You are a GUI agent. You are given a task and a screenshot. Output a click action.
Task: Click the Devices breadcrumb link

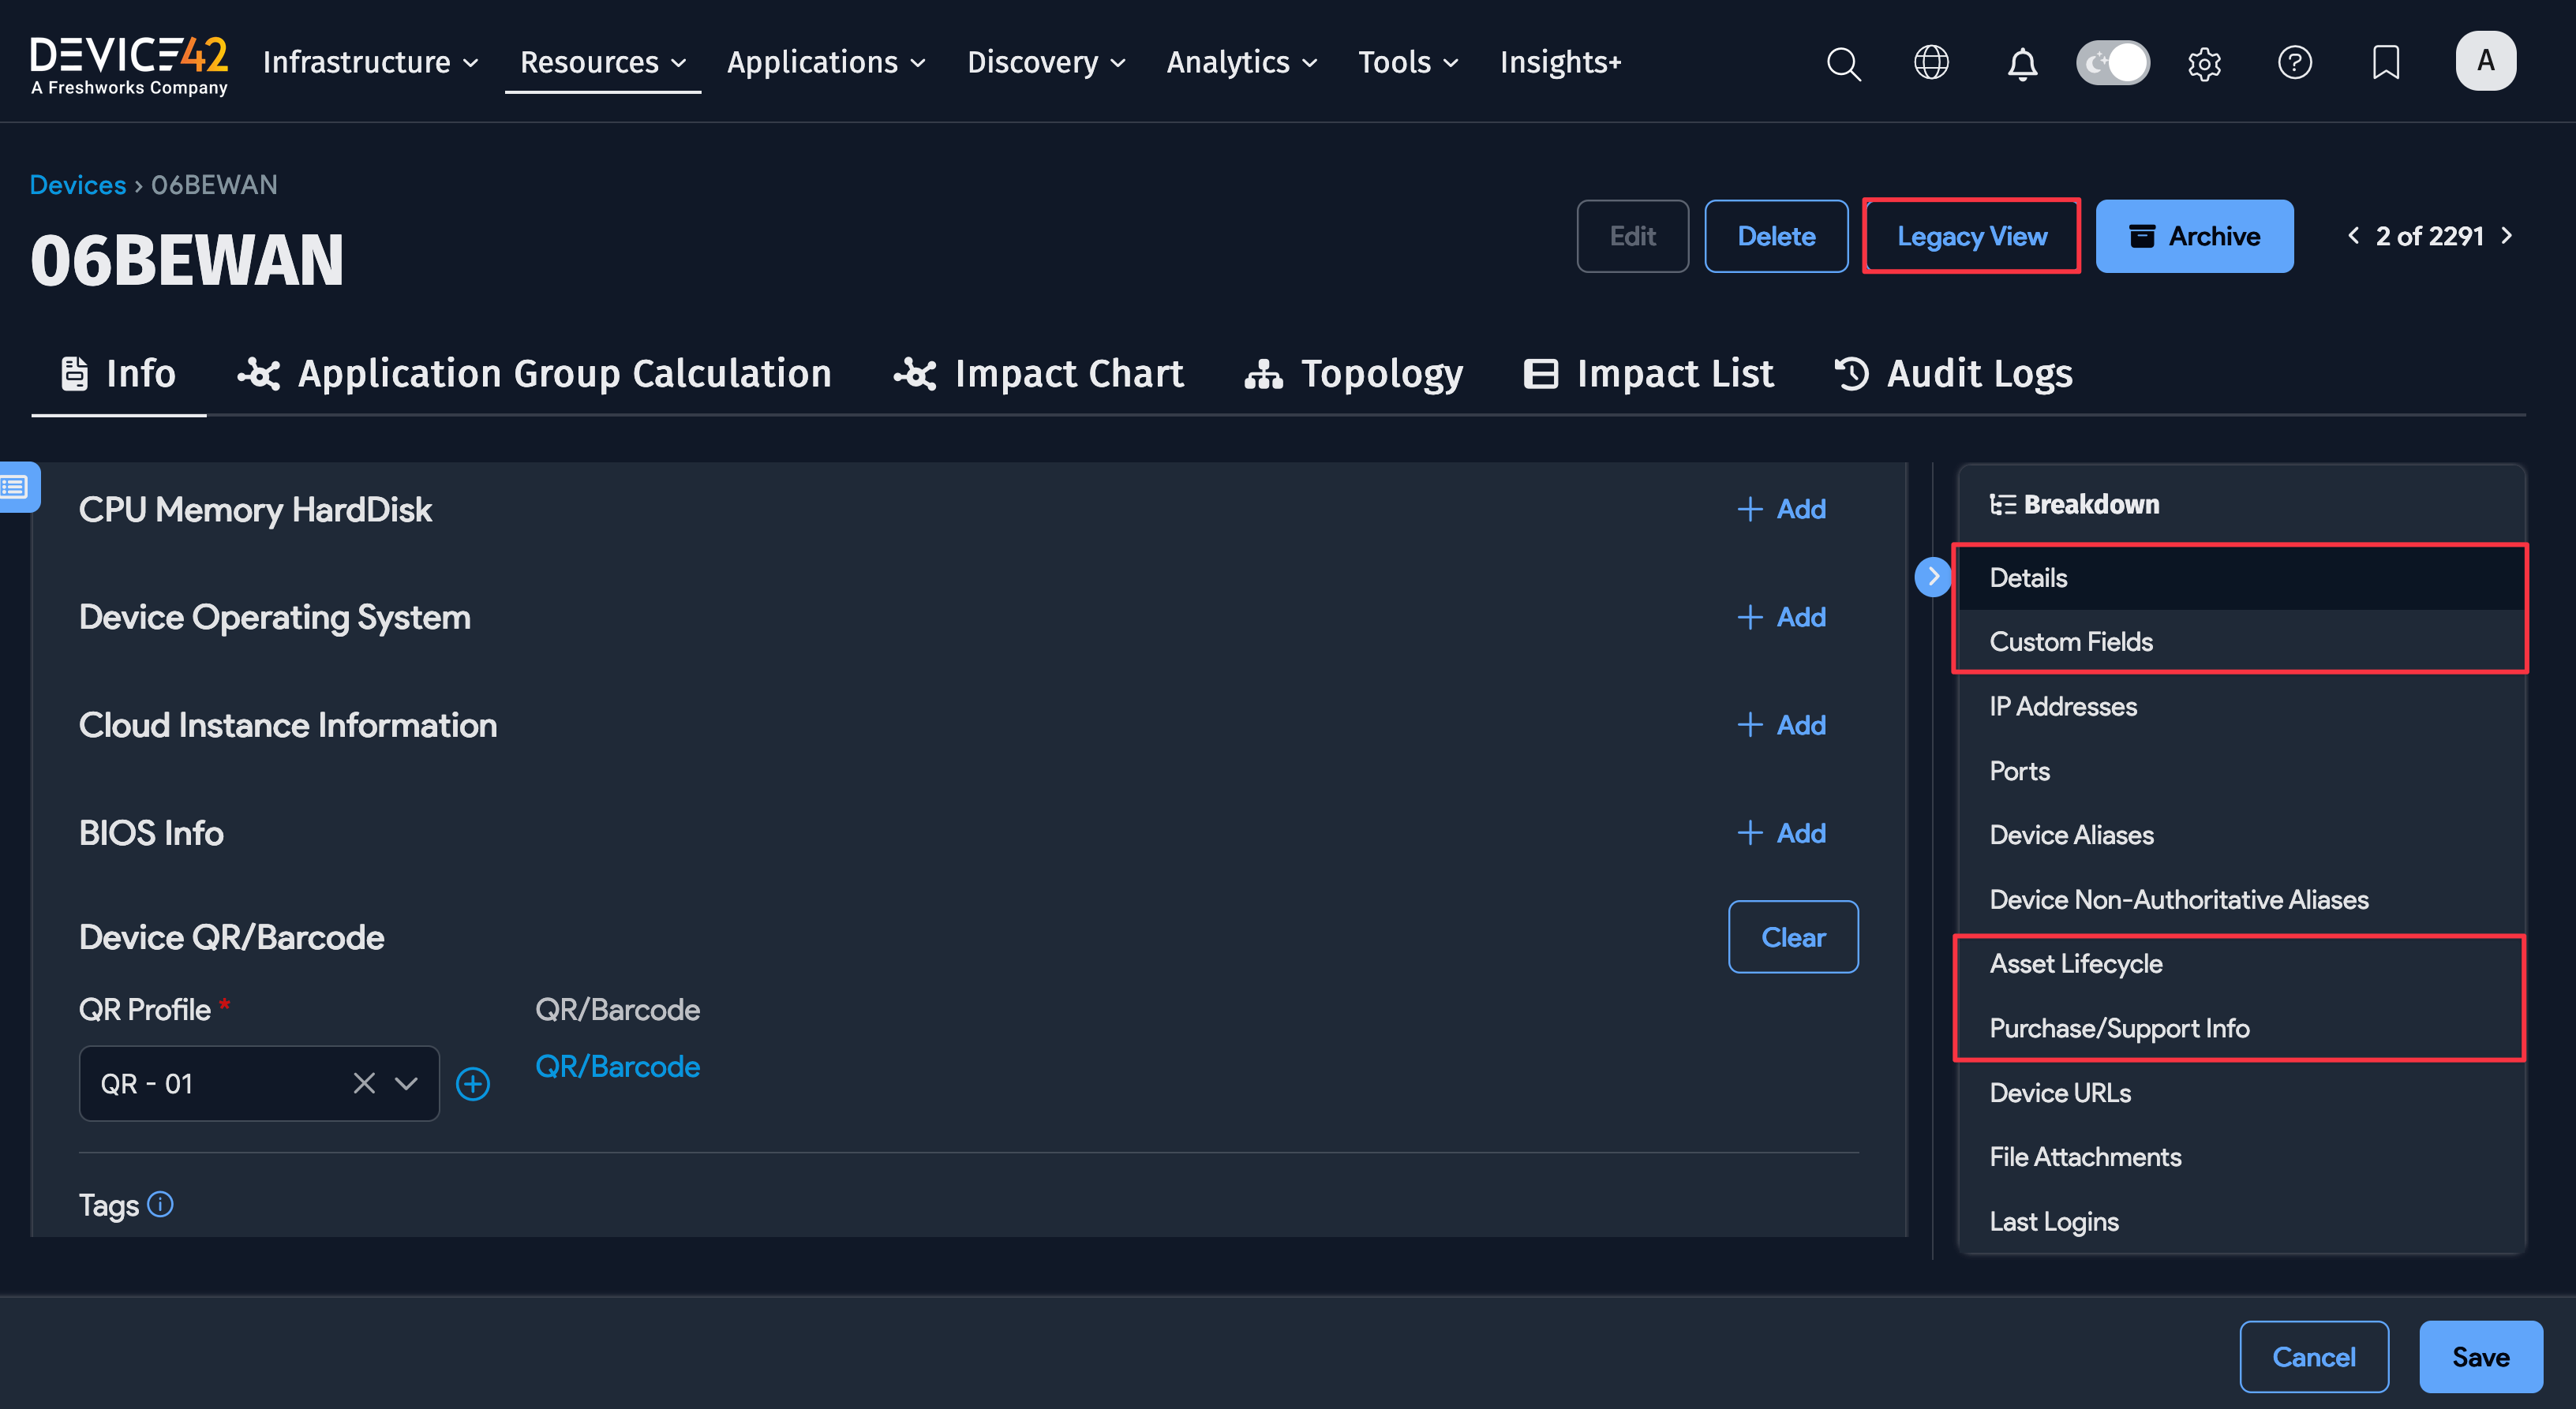77,184
